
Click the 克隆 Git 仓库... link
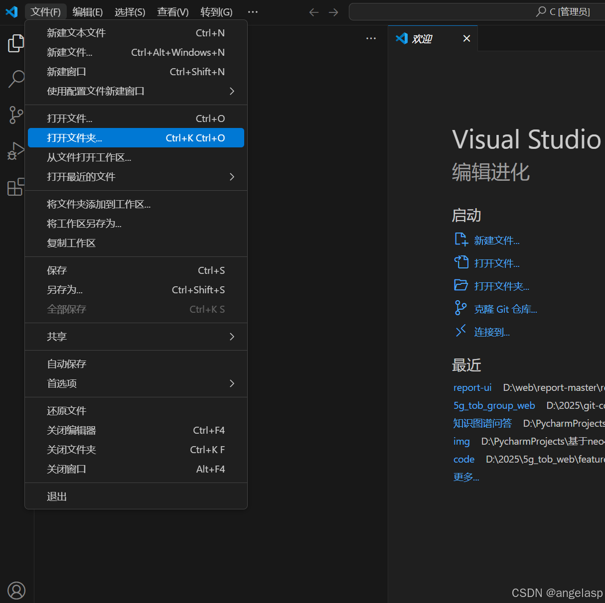coord(506,309)
